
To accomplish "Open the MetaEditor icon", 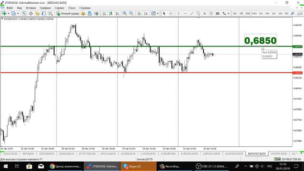I will coord(83,13).
